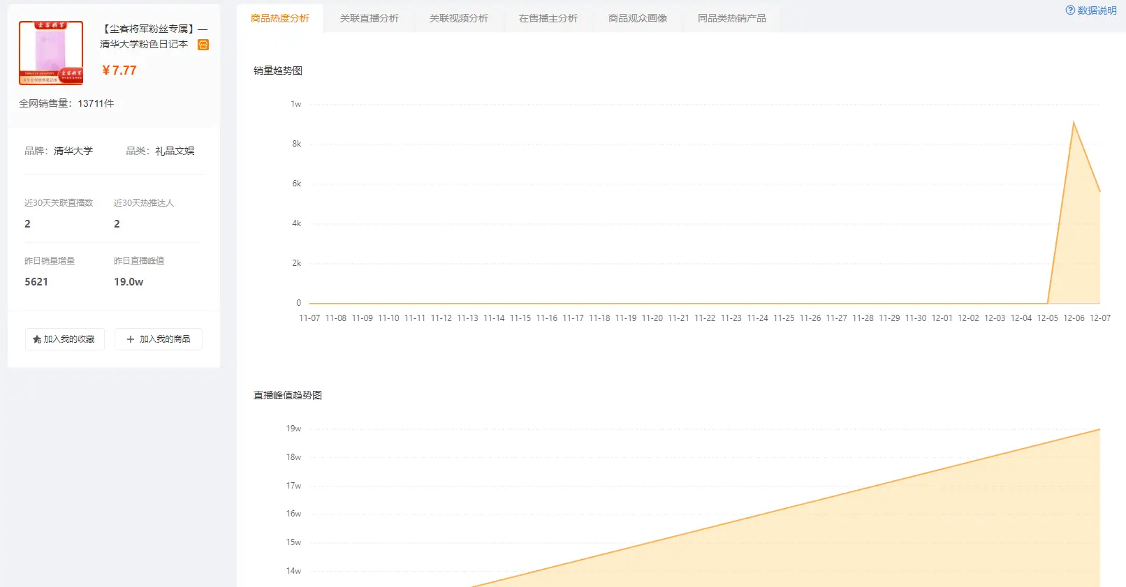Switch to the 商品热度分析 tab
1126x587 pixels.
click(279, 18)
